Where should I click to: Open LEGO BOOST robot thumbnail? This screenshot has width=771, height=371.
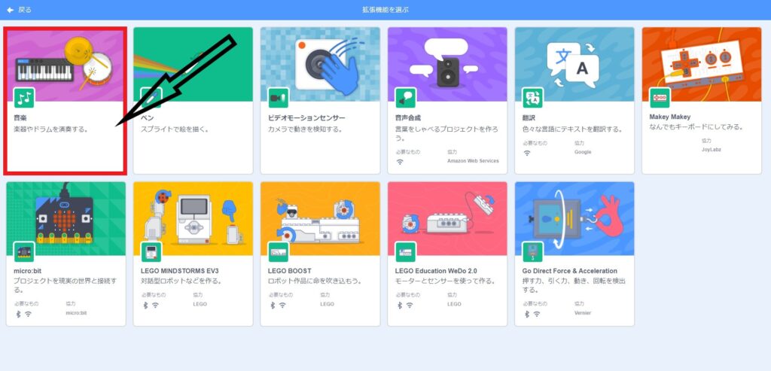pyautogui.click(x=320, y=219)
